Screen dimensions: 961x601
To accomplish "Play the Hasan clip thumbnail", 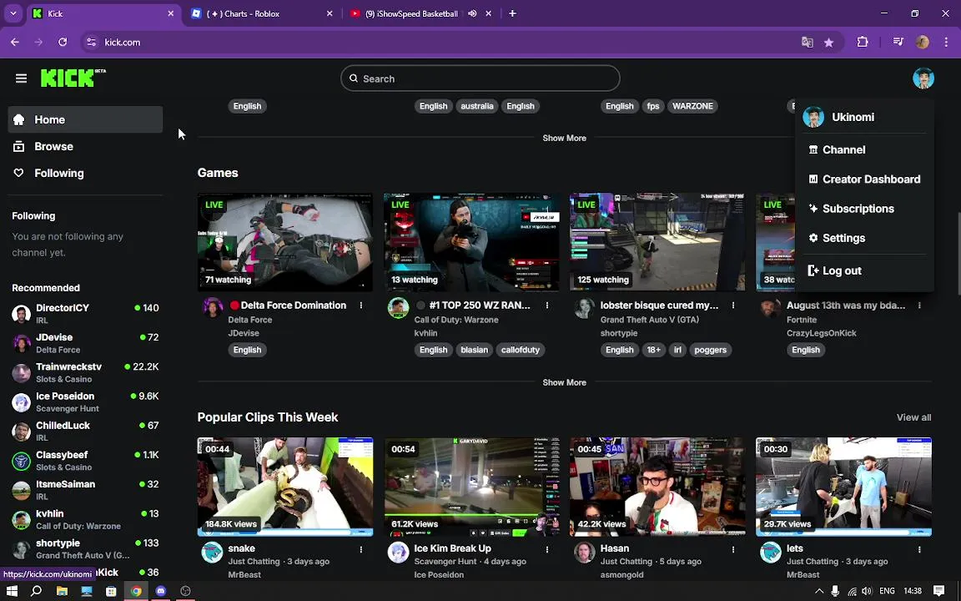I will point(657,487).
